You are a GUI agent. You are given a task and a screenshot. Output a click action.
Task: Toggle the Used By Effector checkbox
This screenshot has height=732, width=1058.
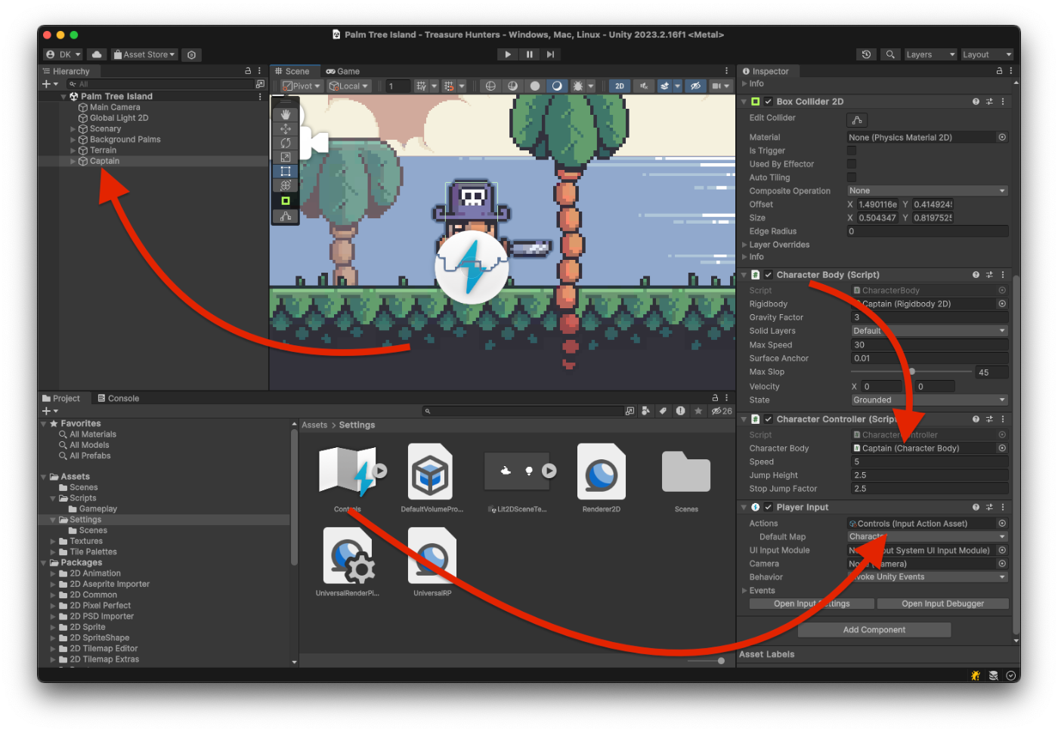point(852,164)
